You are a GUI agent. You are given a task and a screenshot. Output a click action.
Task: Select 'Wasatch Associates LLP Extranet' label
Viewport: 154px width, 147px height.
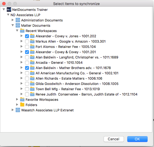[x=47, y=110]
